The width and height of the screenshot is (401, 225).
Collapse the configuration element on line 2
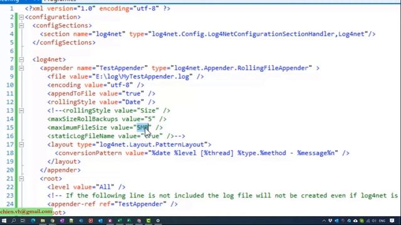[21, 17]
